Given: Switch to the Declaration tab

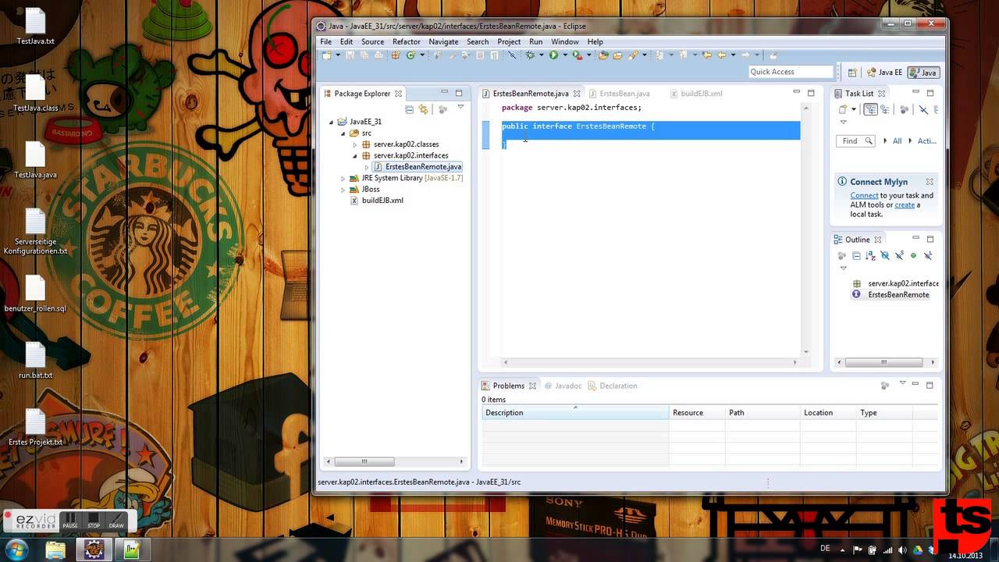Looking at the screenshot, I should point(613,386).
